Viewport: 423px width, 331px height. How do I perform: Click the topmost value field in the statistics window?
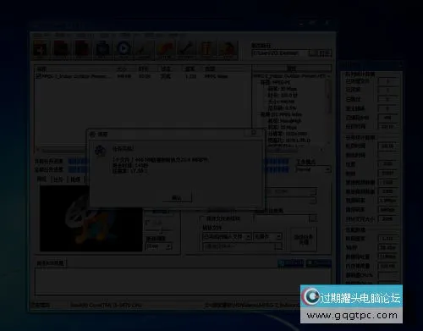pyautogui.click(x=388, y=81)
